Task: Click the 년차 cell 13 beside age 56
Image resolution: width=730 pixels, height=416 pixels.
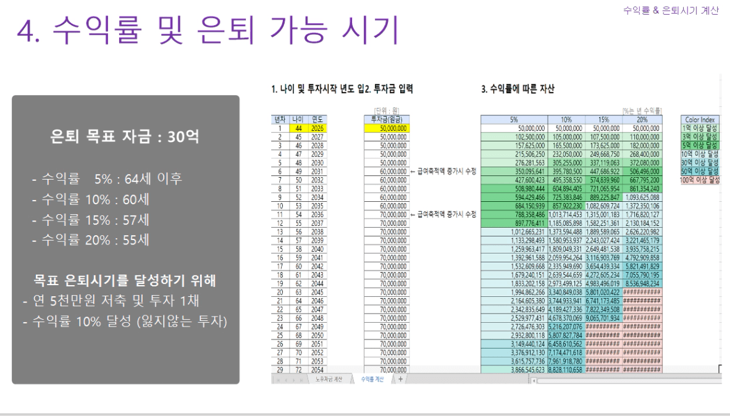Action: pos(280,231)
